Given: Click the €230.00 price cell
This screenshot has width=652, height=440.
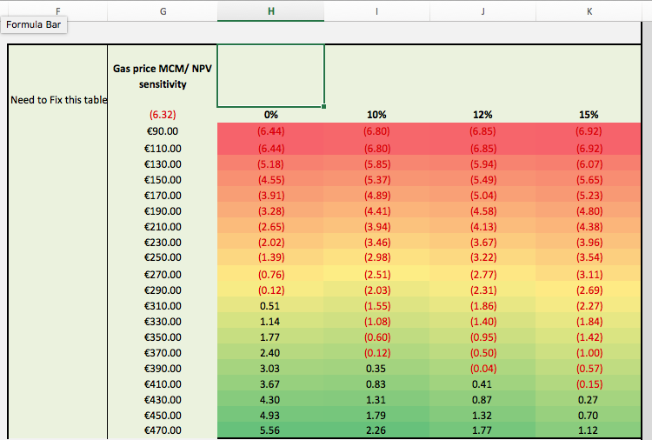Looking at the screenshot, I should tap(163, 242).
